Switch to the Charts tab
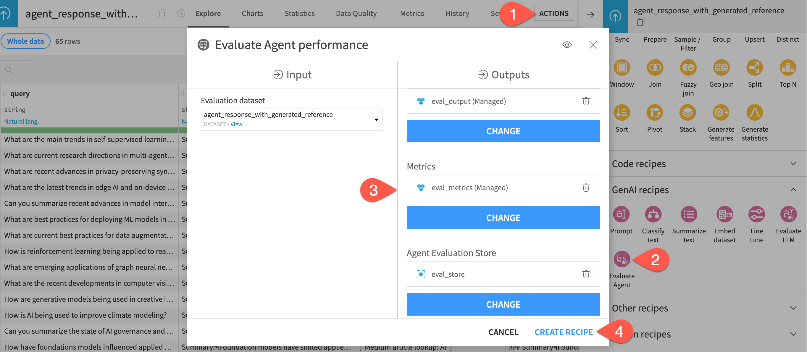Viewport: 807px width, 352px height. pyautogui.click(x=252, y=13)
